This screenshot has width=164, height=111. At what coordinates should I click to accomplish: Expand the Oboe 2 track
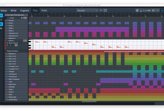click(6, 31)
